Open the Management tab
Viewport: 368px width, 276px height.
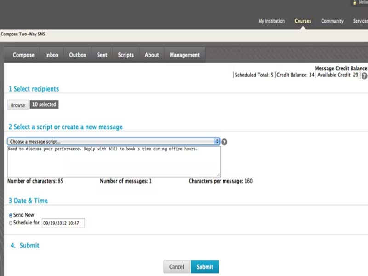click(184, 55)
